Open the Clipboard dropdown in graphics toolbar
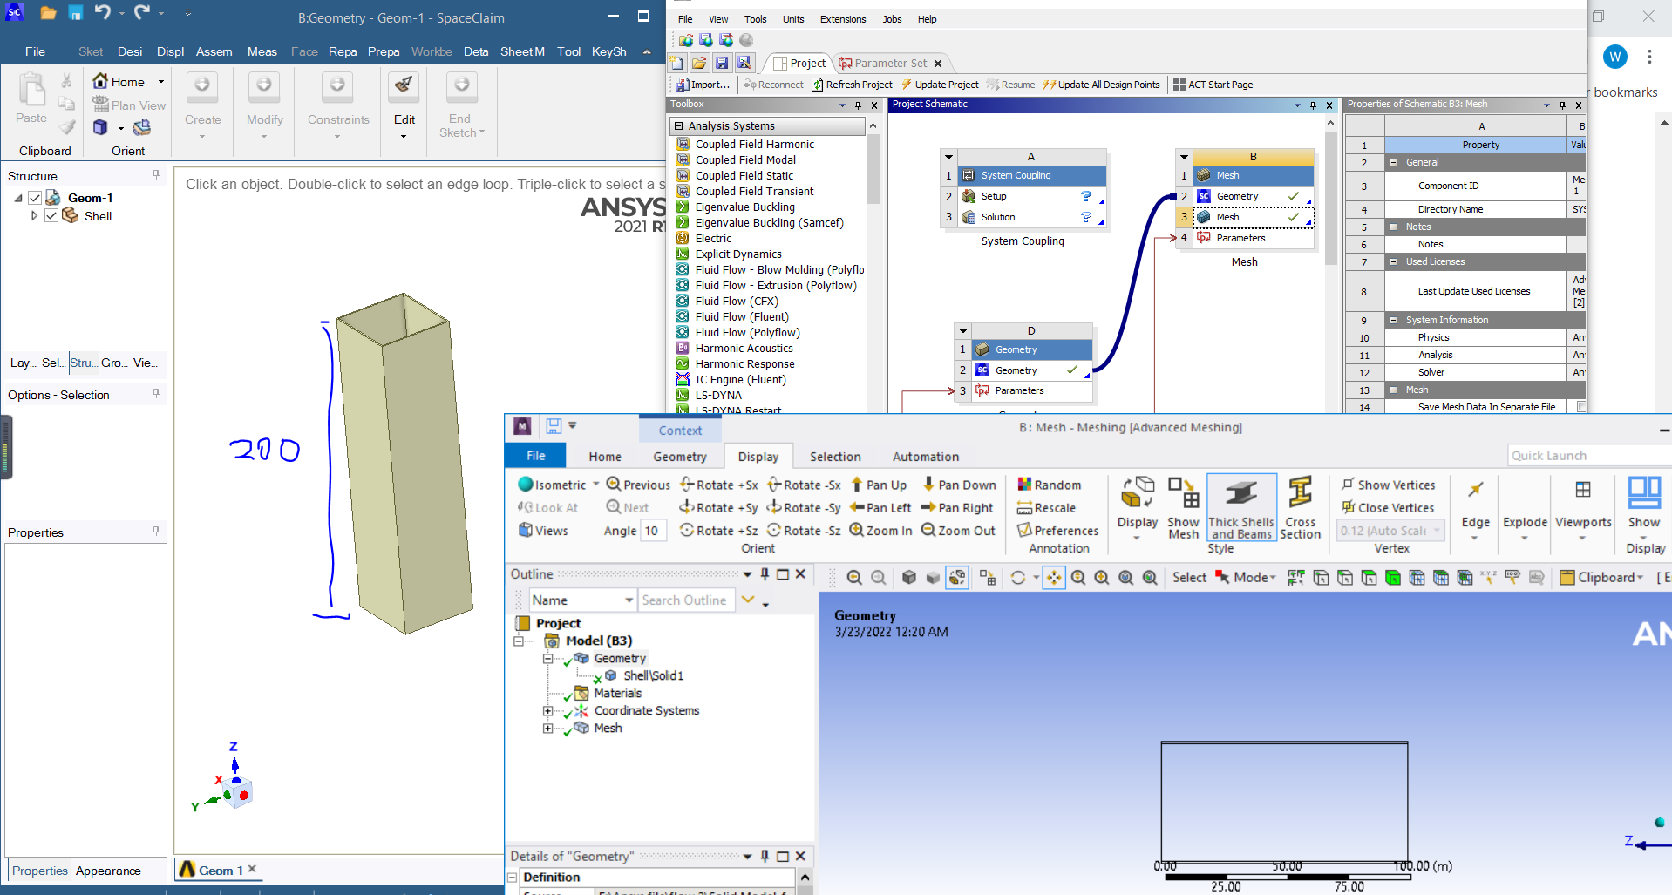Image resolution: width=1672 pixels, height=895 pixels. click(x=1601, y=577)
